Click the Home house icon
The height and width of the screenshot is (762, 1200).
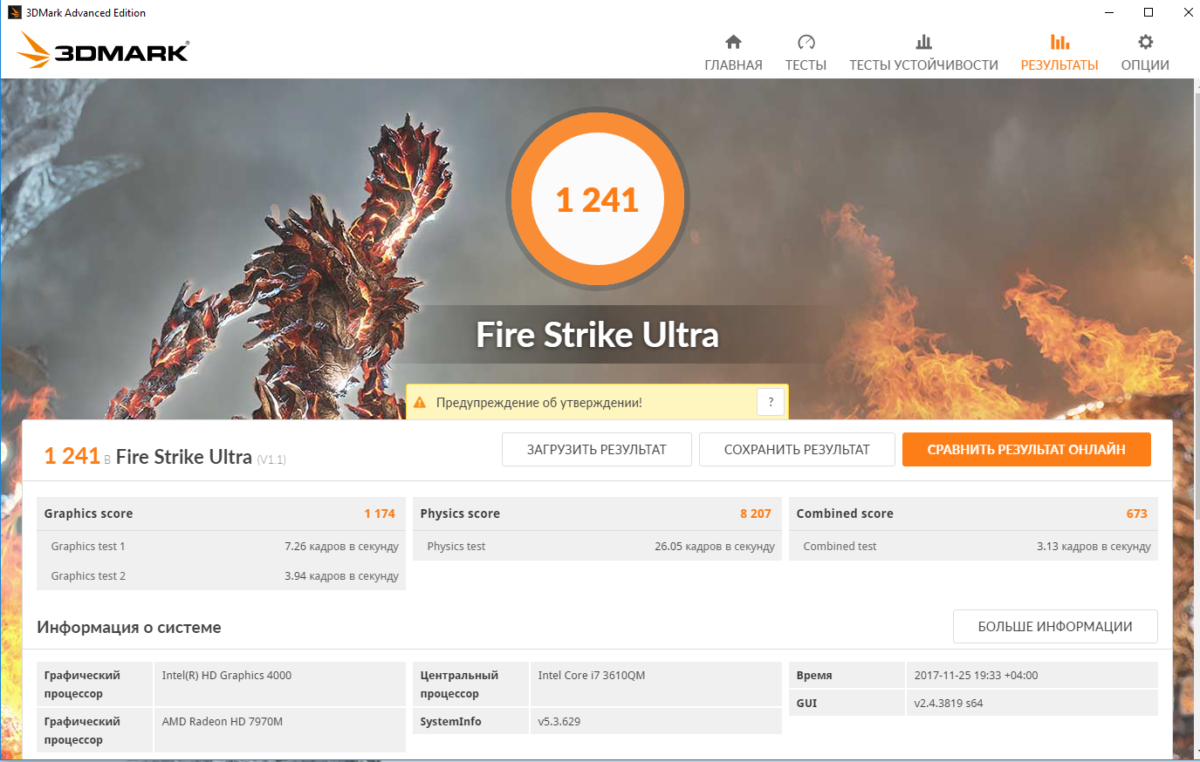point(733,42)
